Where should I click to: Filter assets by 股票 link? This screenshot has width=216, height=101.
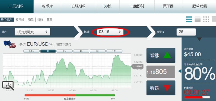point(50,20)
